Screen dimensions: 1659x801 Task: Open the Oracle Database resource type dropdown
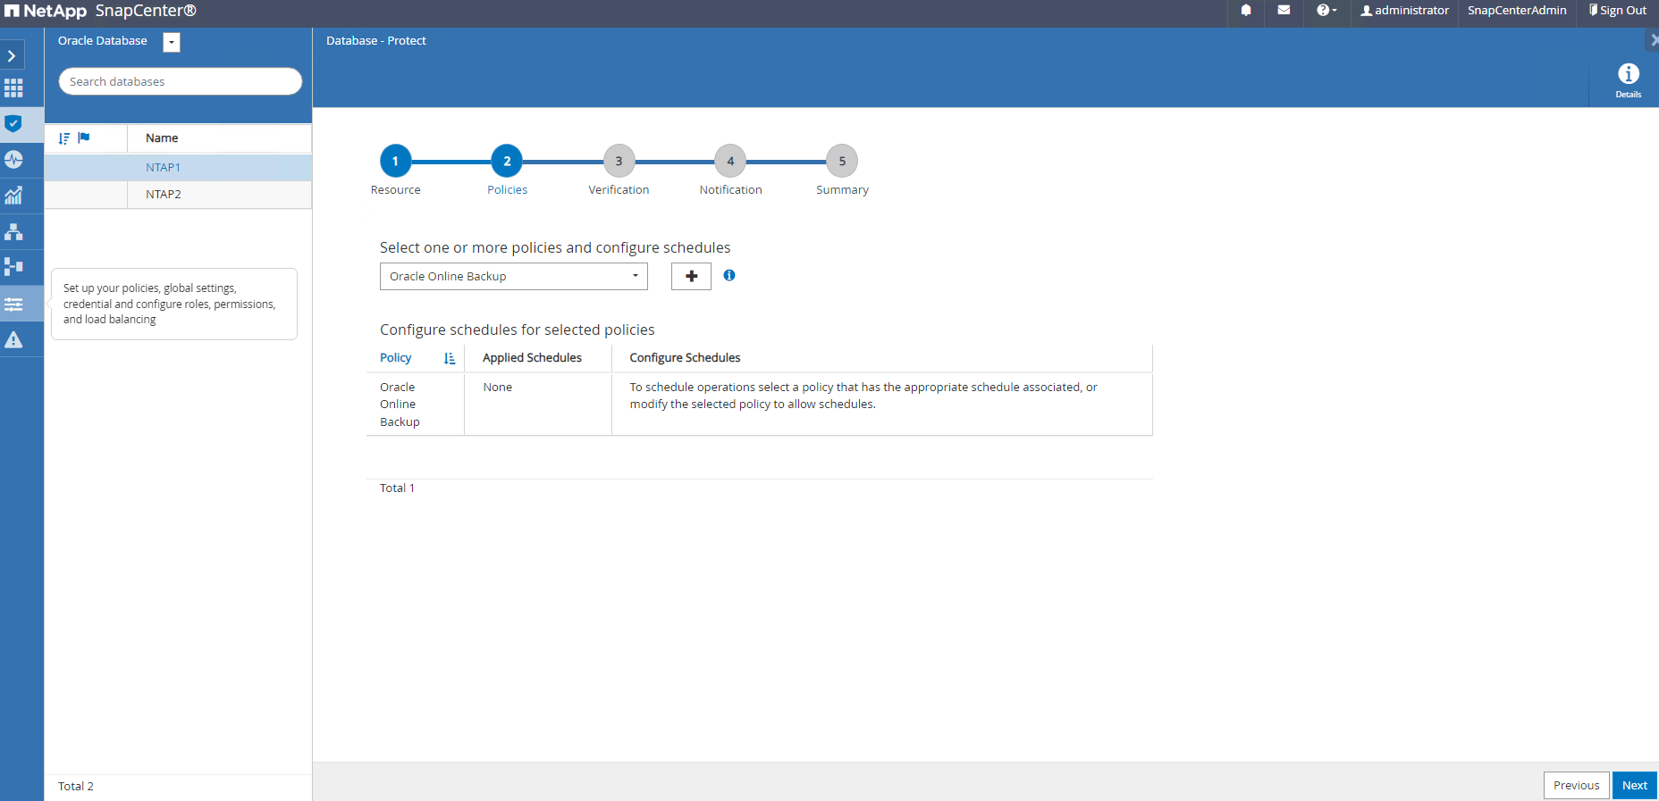pyautogui.click(x=172, y=42)
